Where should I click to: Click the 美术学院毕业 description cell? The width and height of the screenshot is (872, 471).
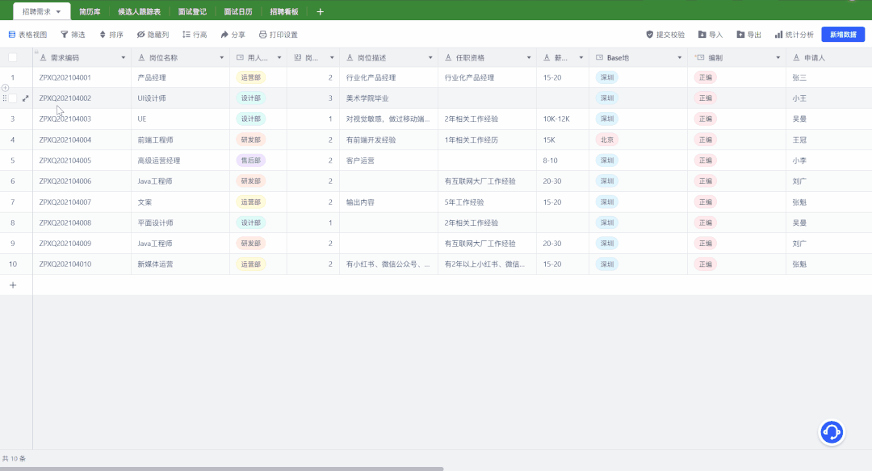(x=388, y=98)
